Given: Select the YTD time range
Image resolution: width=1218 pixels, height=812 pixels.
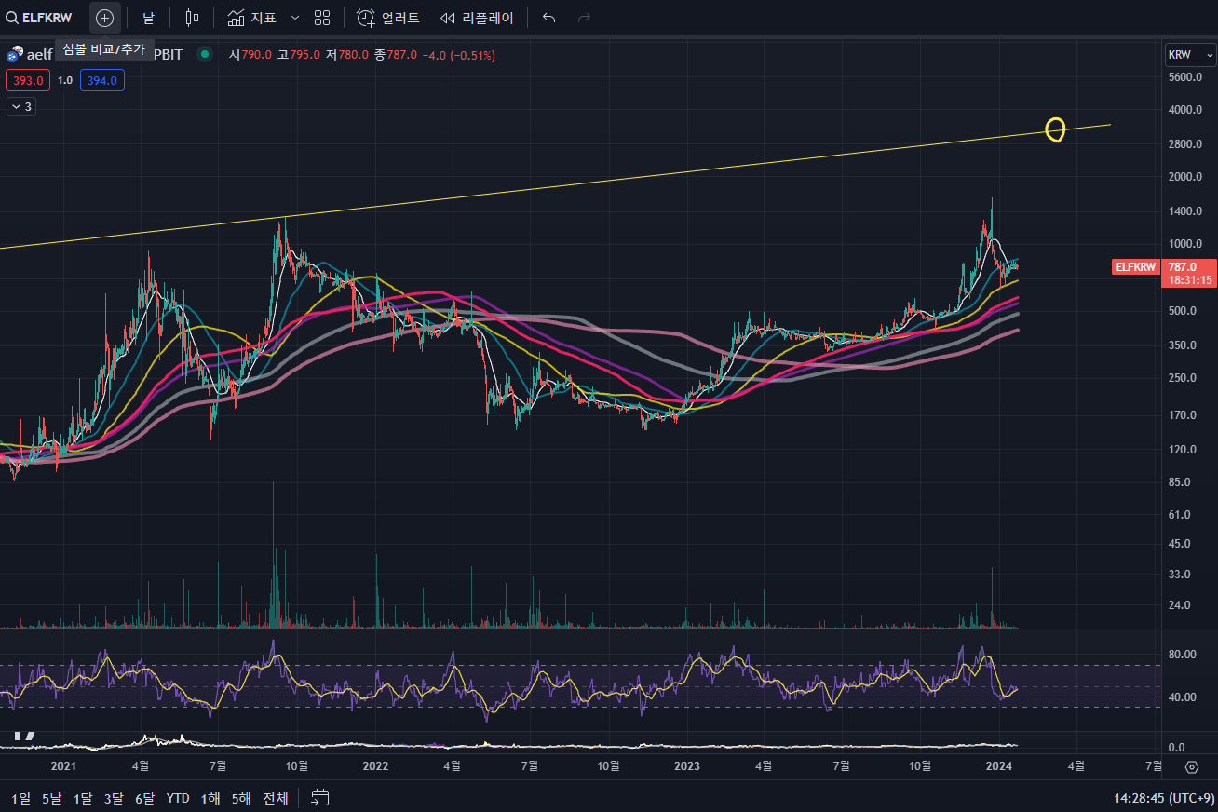Looking at the screenshot, I should tap(178, 798).
